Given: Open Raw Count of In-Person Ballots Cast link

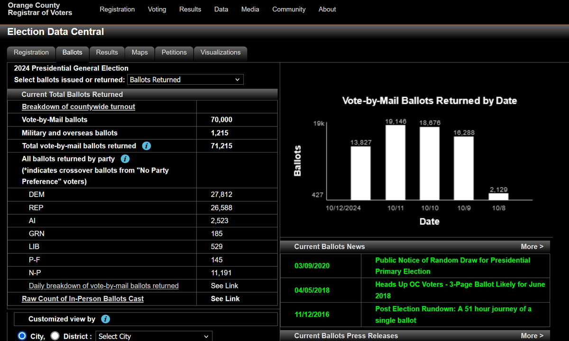Looking at the screenshot, I should (83, 299).
